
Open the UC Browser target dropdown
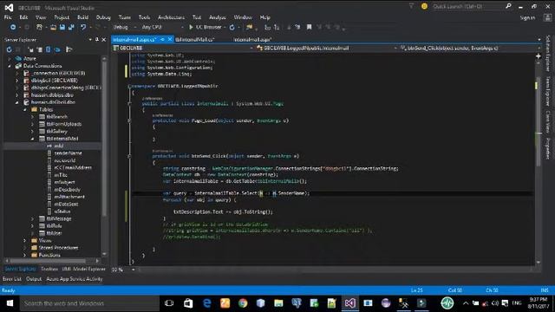pyautogui.click(x=225, y=27)
